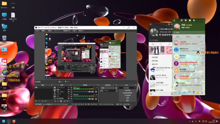Open the Windows Start button on taskbar
Image resolution: width=220 pixels, height=124 pixels.
pos(4,121)
